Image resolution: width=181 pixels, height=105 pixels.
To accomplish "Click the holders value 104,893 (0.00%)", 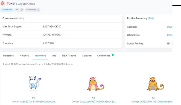I will tap(52, 35).
